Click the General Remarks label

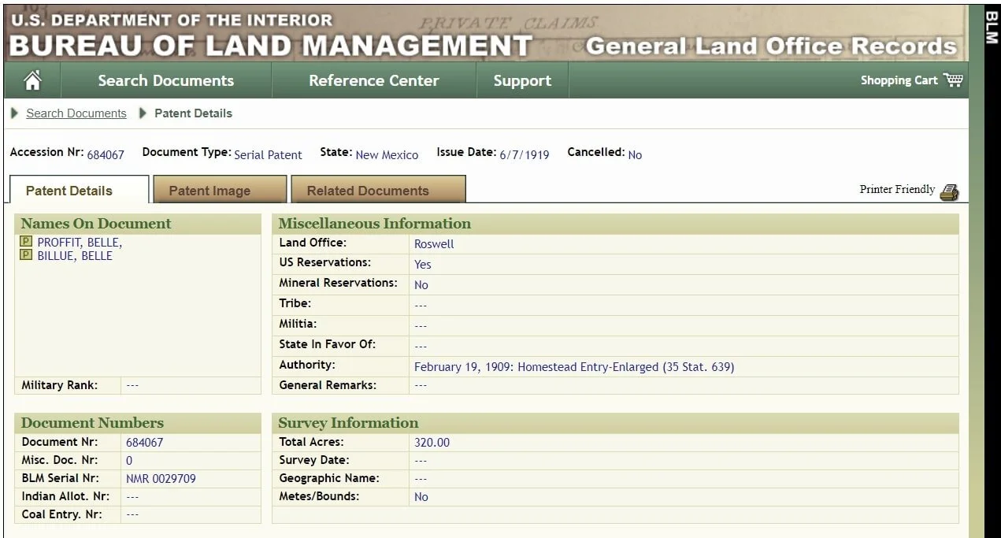pos(328,385)
